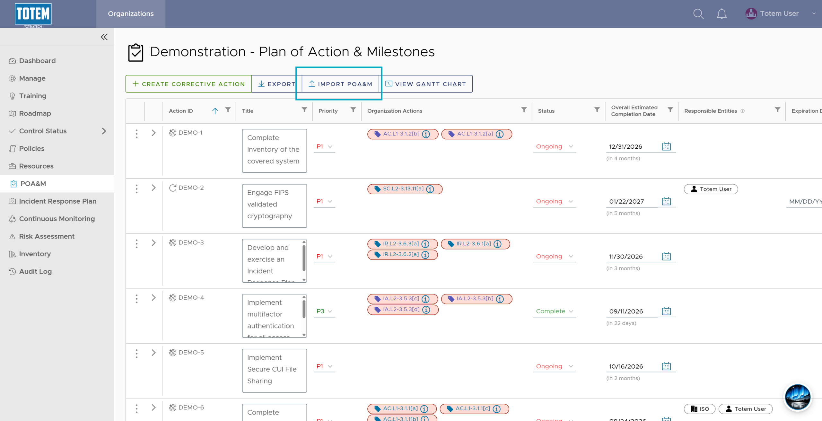Sort Action ID column with arrow icon
822x421 pixels.
(x=215, y=111)
